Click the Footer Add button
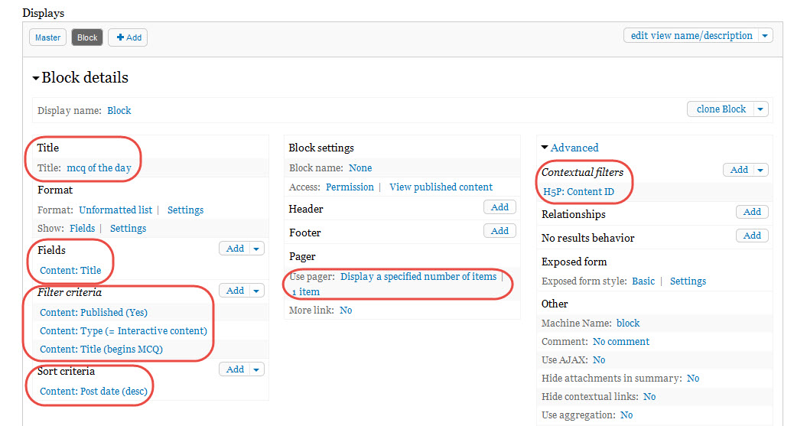Viewport: 794px width, 426px height. point(500,231)
